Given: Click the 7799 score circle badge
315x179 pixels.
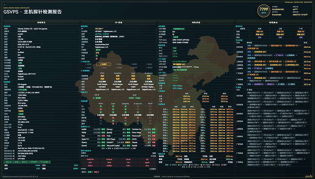Looking at the screenshot, I should point(263,10).
